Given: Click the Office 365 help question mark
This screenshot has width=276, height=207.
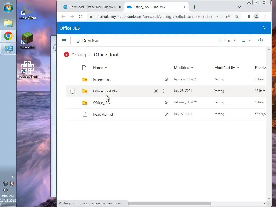Looking at the screenshot, I should click(x=264, y=28).
